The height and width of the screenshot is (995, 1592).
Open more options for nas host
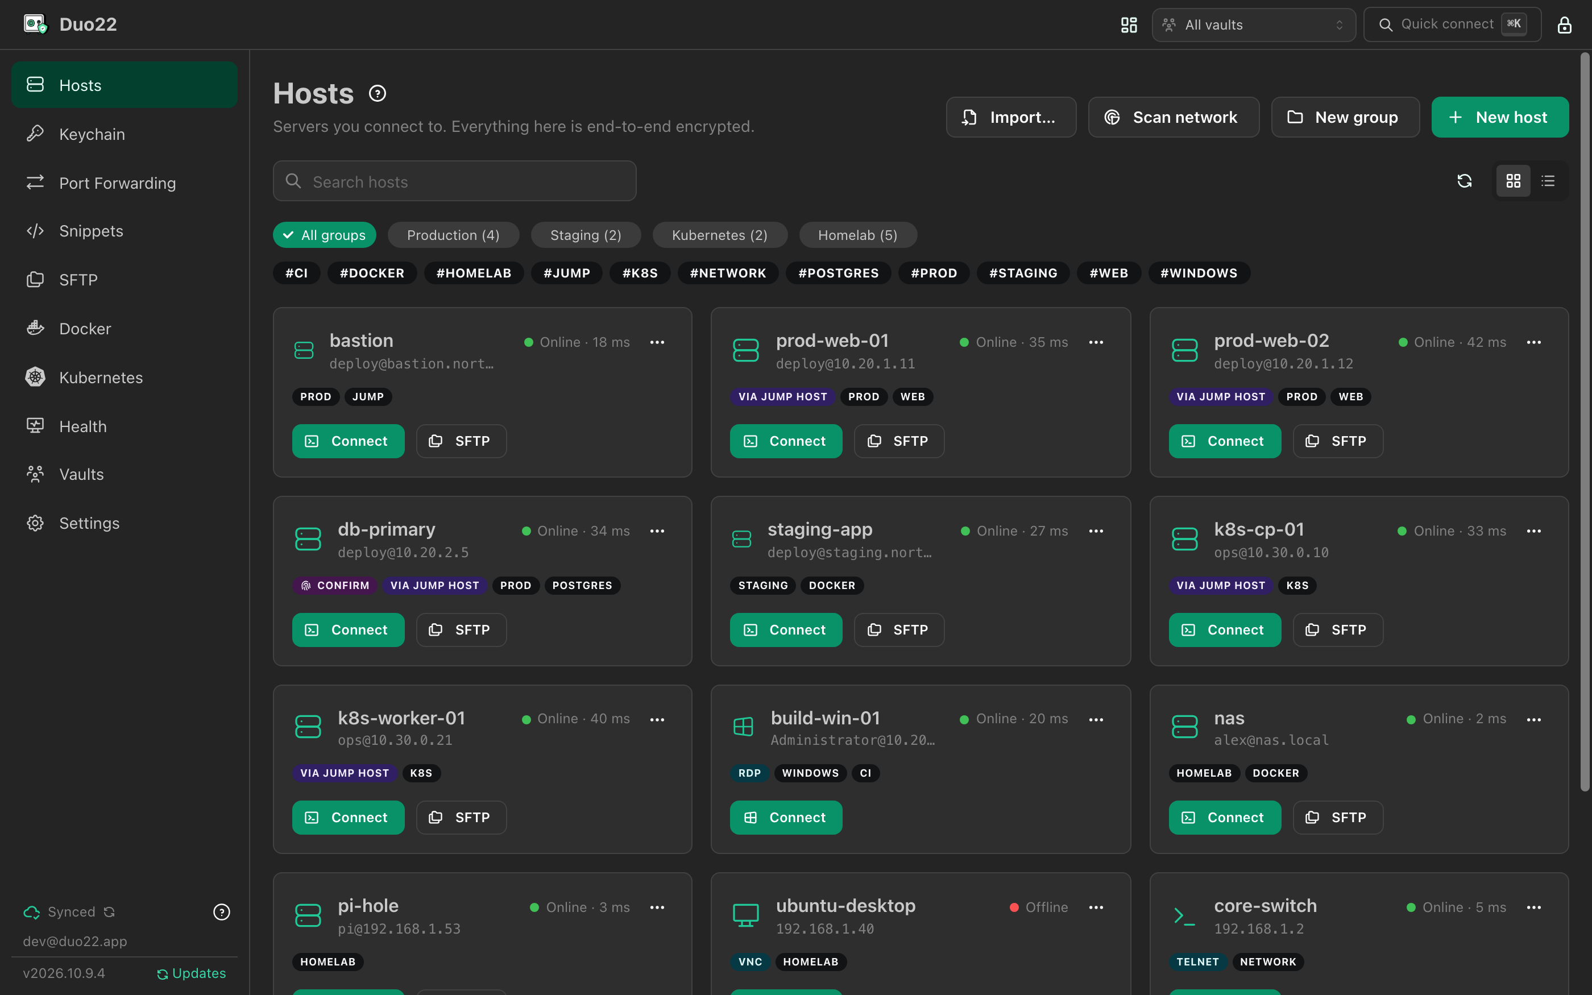coord(1533,719)
